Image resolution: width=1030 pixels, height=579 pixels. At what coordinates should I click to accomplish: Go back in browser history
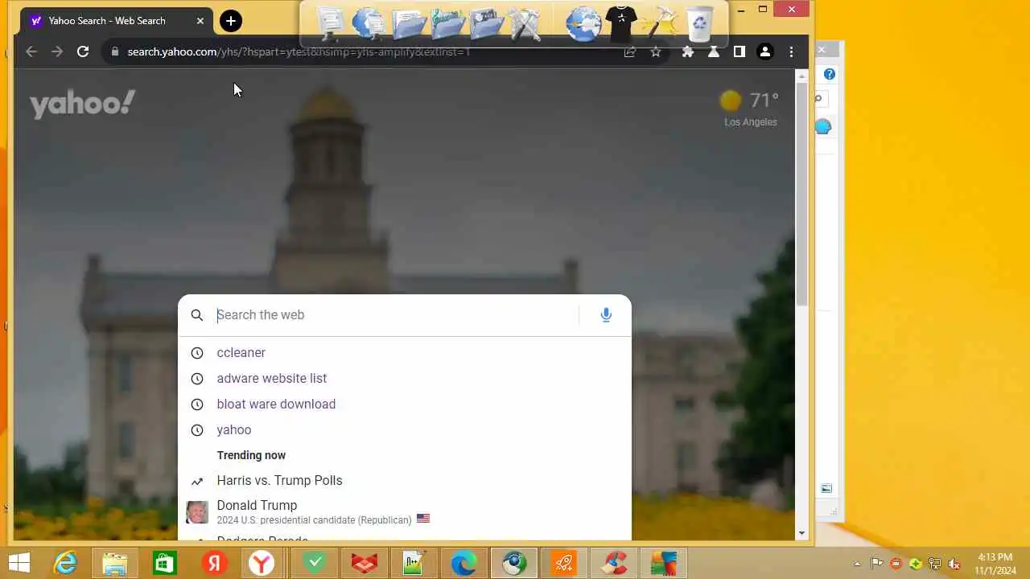(31, 51)
